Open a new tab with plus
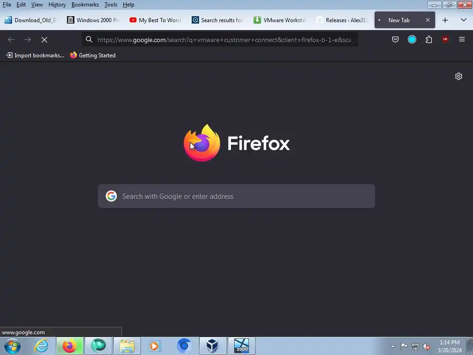The image size is (473, 355). [445, 20]
